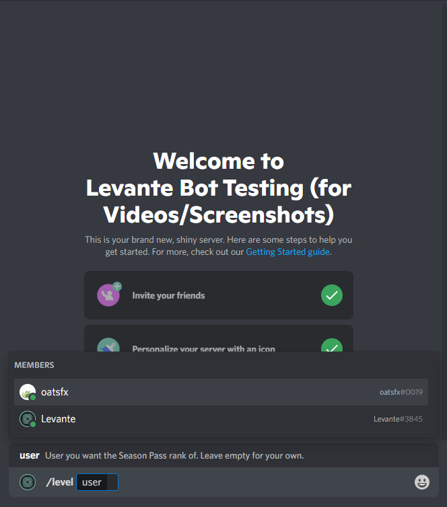Select Levante member row
447x507 pixels.
(221, 419)
